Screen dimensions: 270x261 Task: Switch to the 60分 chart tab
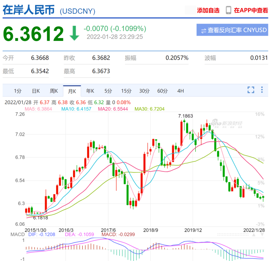pos(162,91)
